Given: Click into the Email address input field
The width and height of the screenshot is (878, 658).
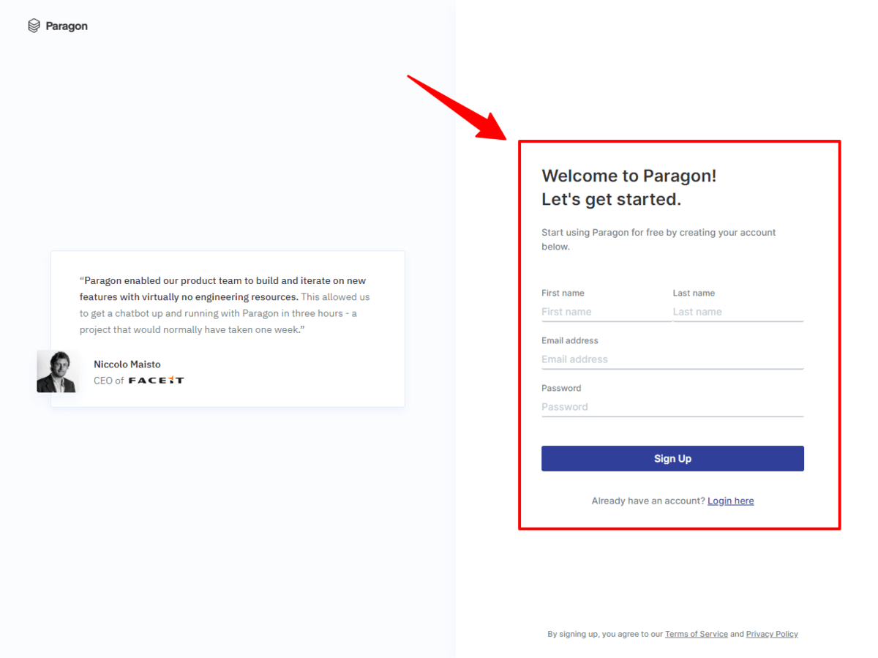Looking at the screenshot, I should pos(672,359).
